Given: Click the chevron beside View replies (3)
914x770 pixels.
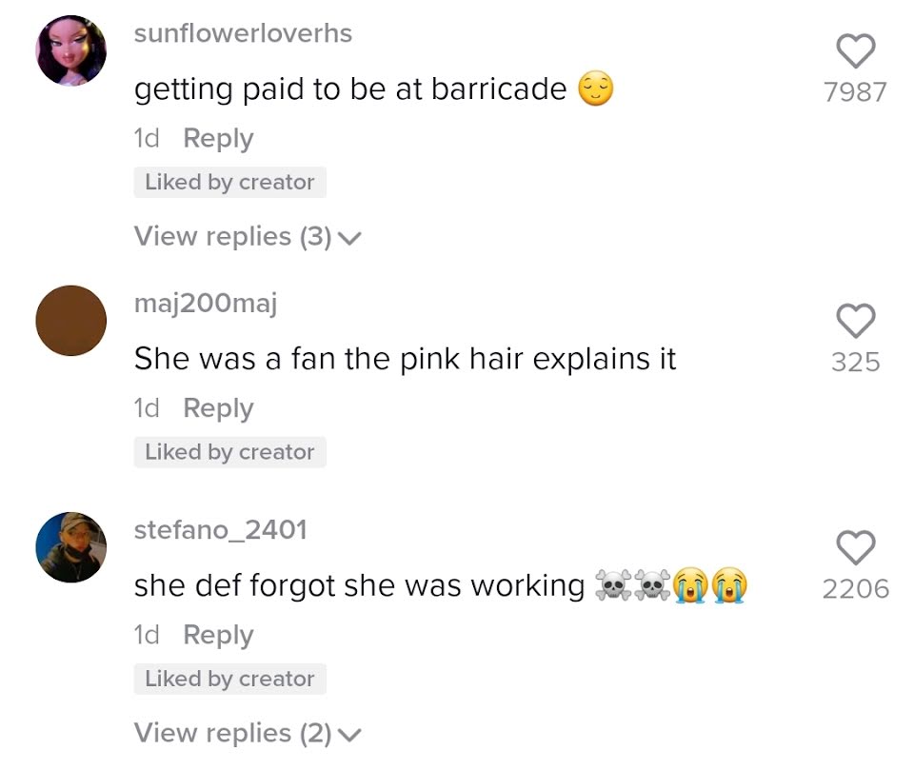Looking at the screenshot, I should coord(349,238).
